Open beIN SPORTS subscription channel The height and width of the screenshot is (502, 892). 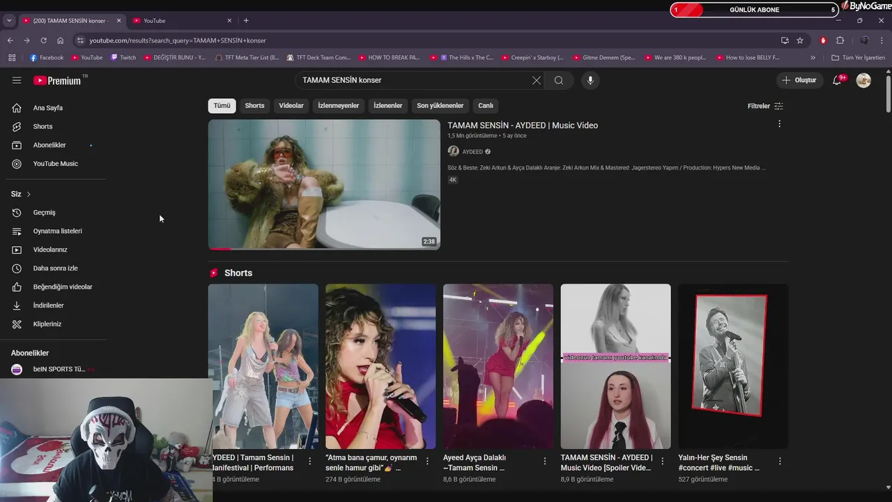[57, 369]
